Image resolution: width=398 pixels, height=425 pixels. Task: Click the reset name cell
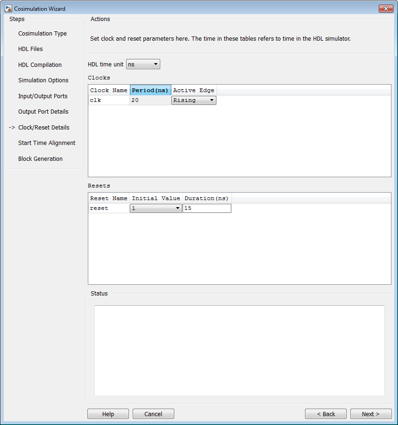tap(109, 208)
